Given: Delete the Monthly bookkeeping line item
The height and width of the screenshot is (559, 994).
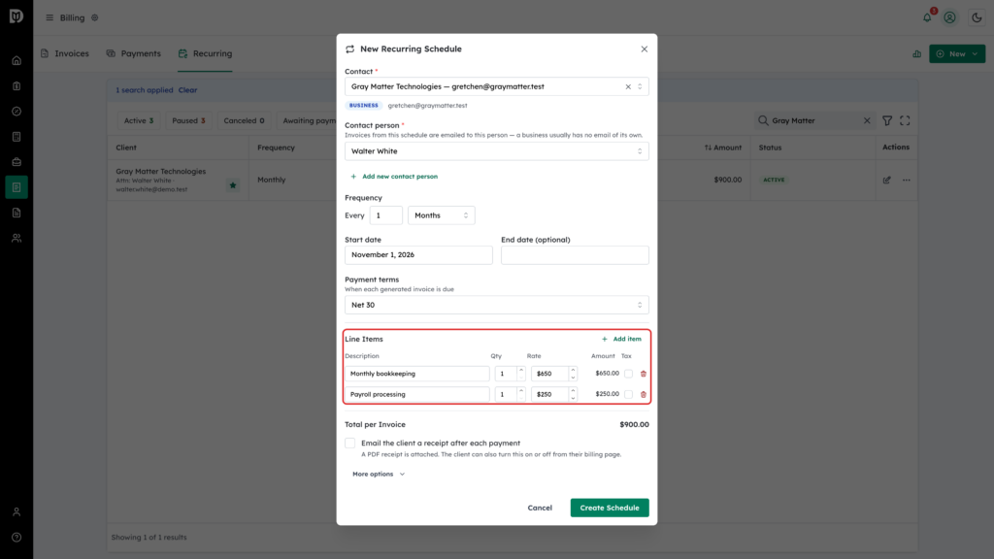Looking at the screenshot, I should coord(644,374).
